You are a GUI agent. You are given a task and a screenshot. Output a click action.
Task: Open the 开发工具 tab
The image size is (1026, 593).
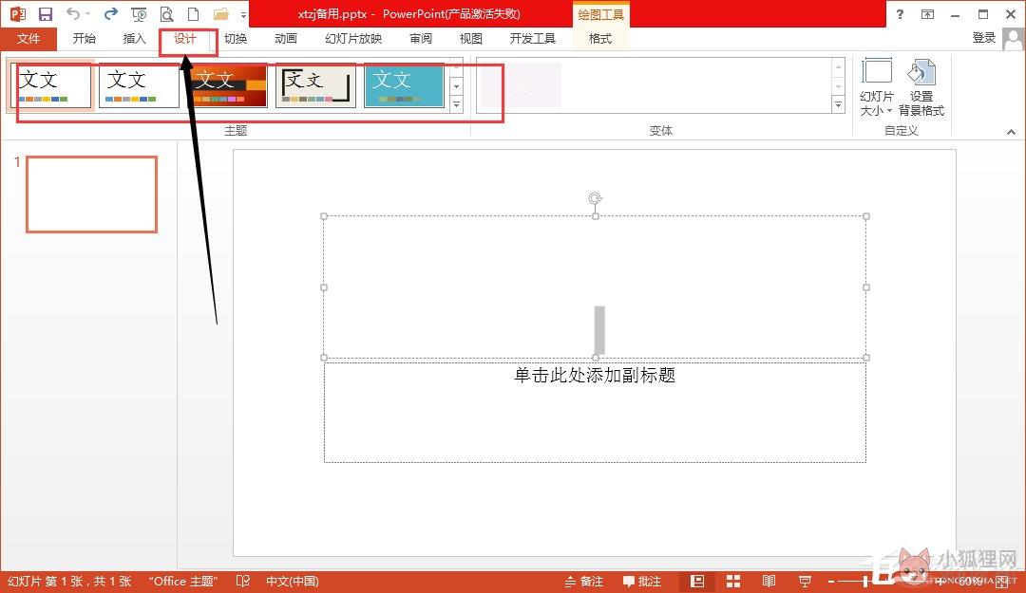pyautogui.click(x=533, y=39)
